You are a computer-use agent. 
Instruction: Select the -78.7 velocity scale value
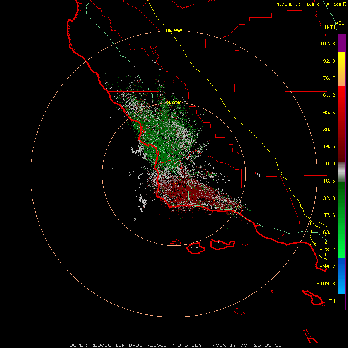(328, 250)
